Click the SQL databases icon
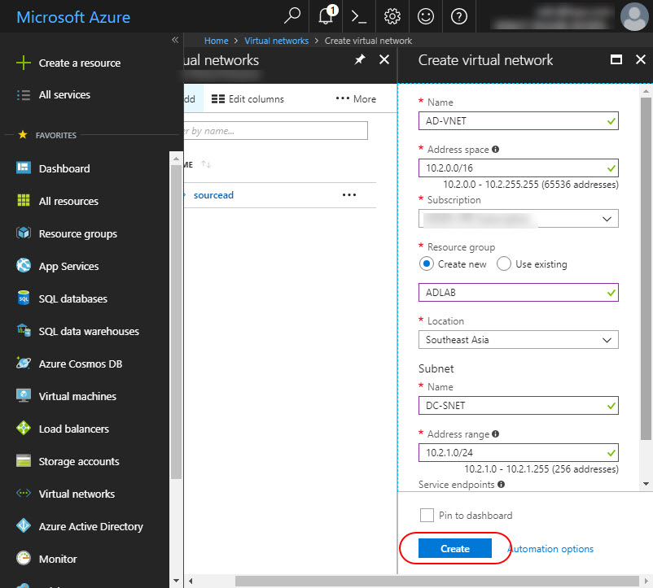The height and width of the screenshot is (588, 653). click(x=24, y=298)
